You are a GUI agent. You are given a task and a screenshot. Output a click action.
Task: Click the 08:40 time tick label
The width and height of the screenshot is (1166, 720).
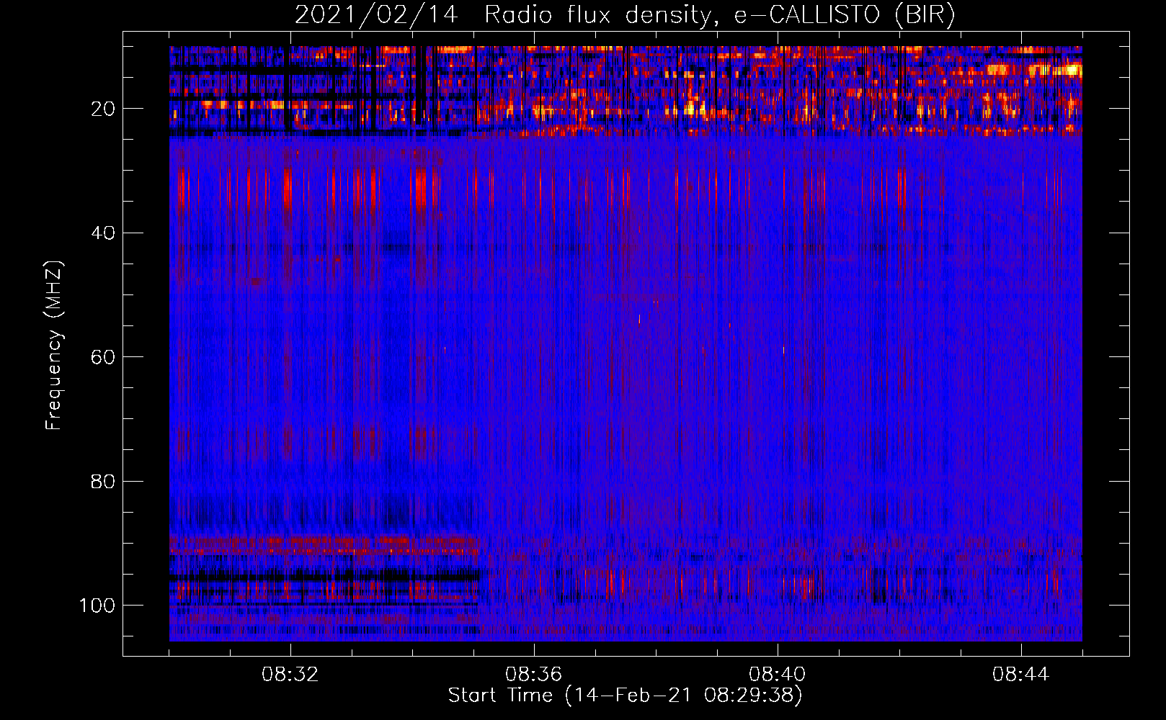coord(777,675)
